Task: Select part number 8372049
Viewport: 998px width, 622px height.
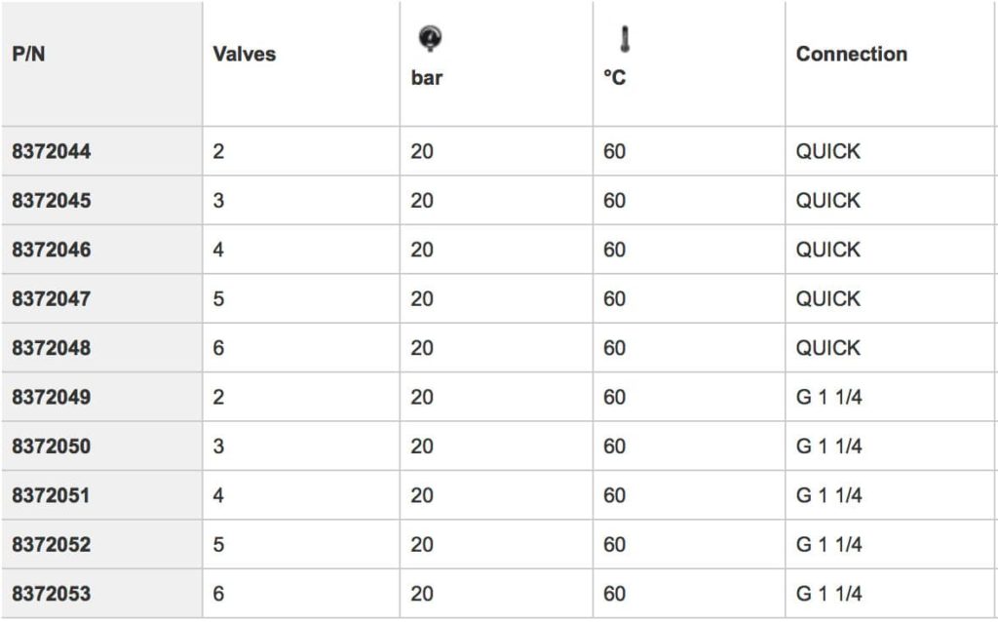Action: pyautogui.click(x=52, y=397)
